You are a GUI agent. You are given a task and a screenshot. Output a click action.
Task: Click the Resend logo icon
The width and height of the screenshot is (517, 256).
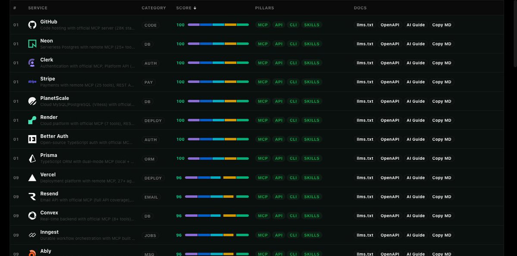(x=32, y=196)
